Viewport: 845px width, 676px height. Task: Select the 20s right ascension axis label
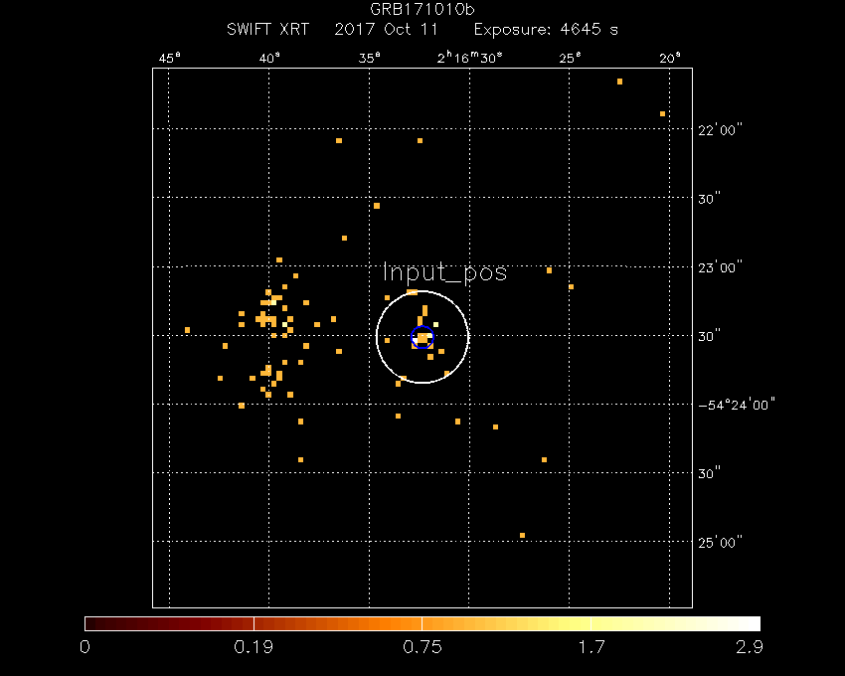click(x=670, y=57)
